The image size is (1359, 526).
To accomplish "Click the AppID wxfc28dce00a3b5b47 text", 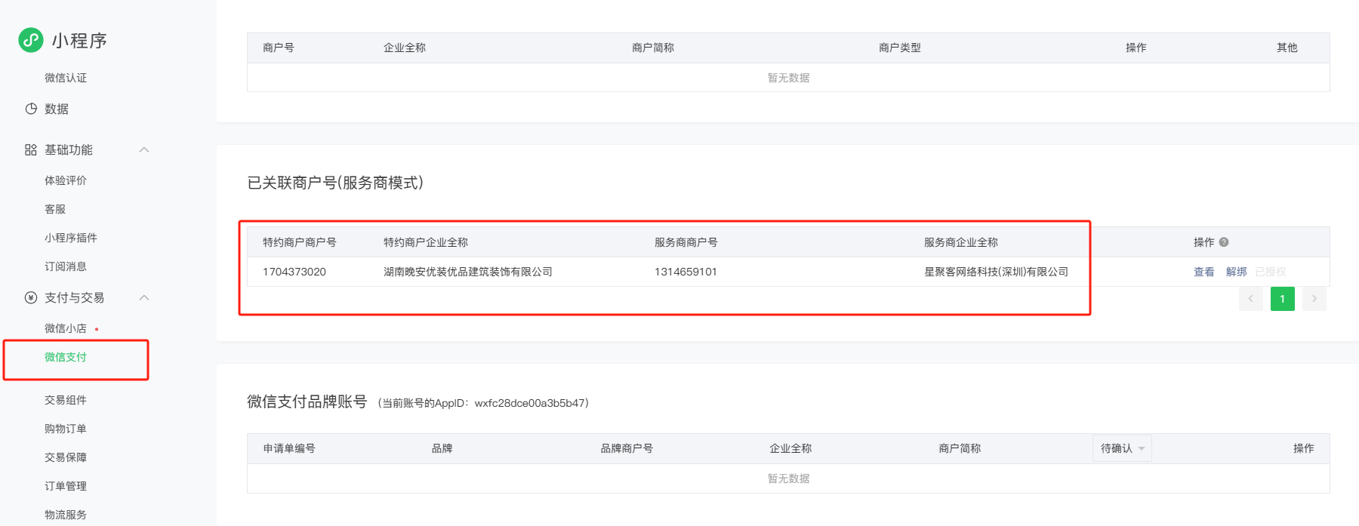I will tap(532, 403).
